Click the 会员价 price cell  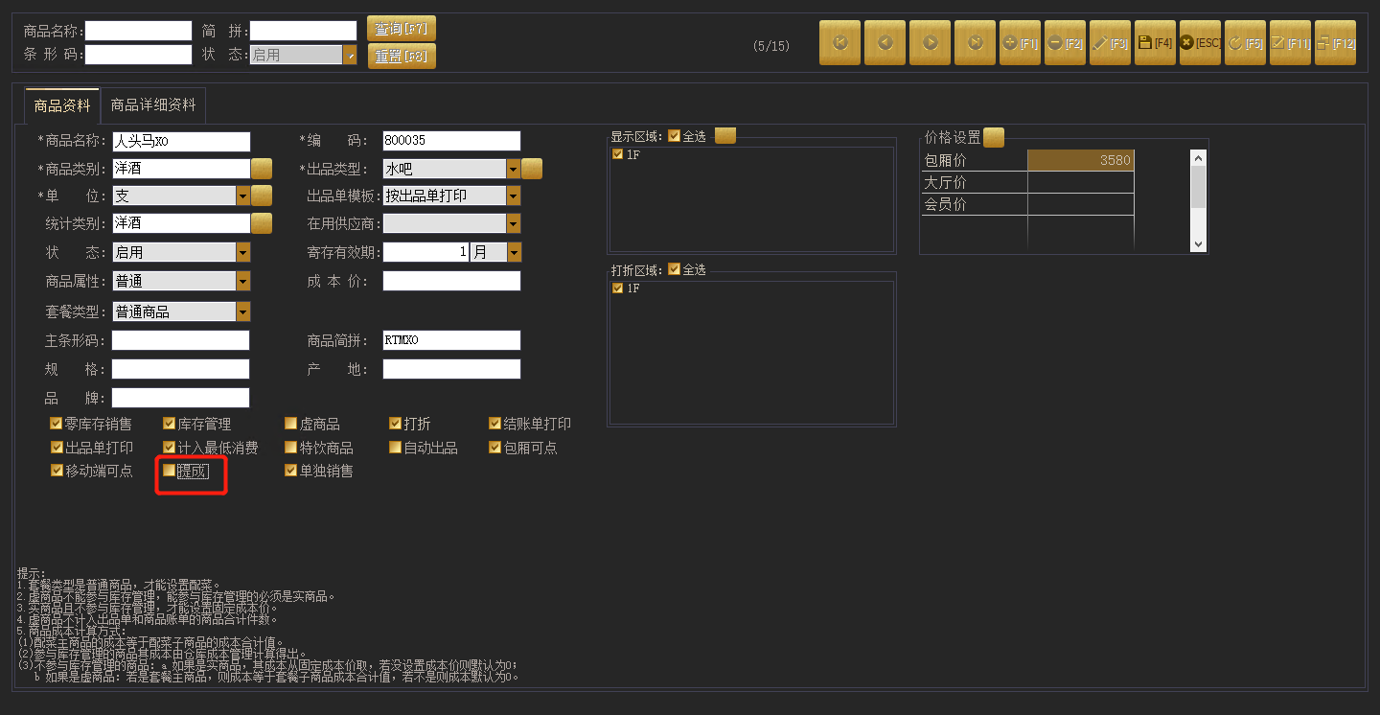[1081, 204]
